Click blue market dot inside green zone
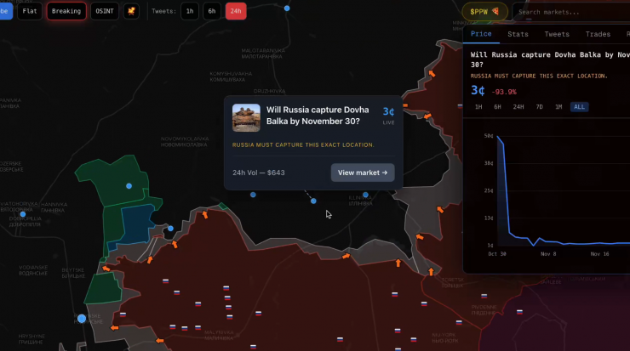 click(x=129, y=185)
